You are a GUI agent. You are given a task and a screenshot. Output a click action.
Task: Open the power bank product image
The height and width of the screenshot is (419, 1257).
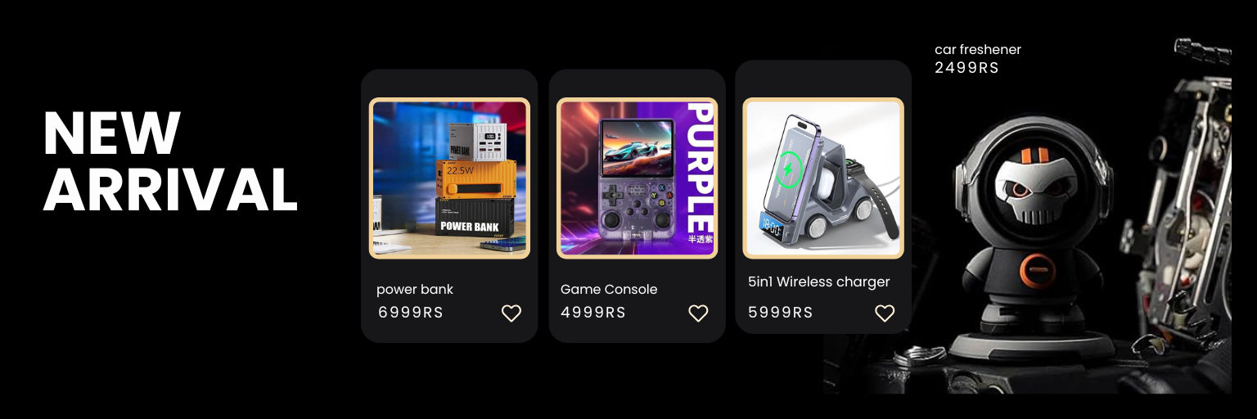tap(449, 178)
